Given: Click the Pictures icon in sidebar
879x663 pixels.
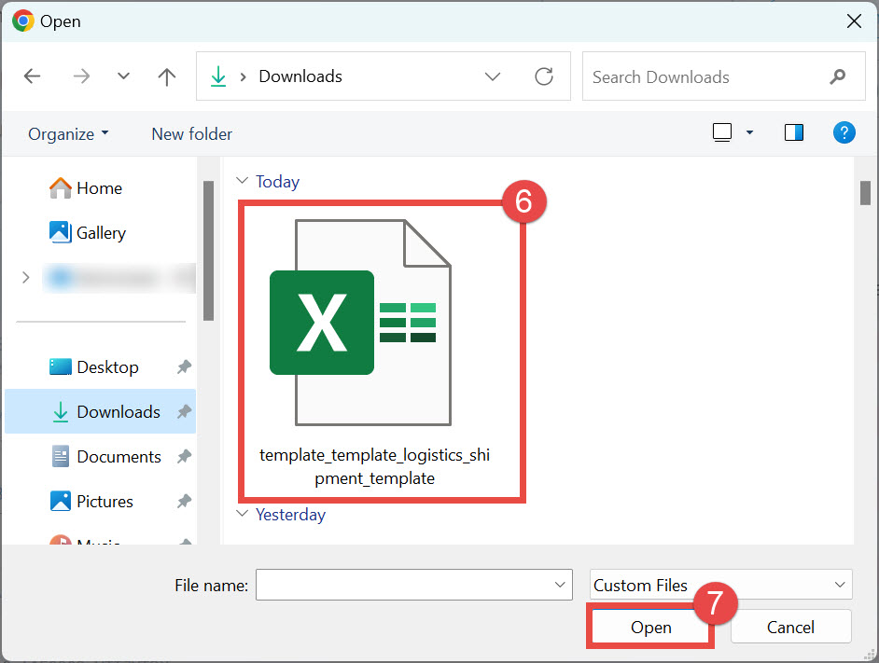Looking at the screenshot, I should [x=60, y=501].
